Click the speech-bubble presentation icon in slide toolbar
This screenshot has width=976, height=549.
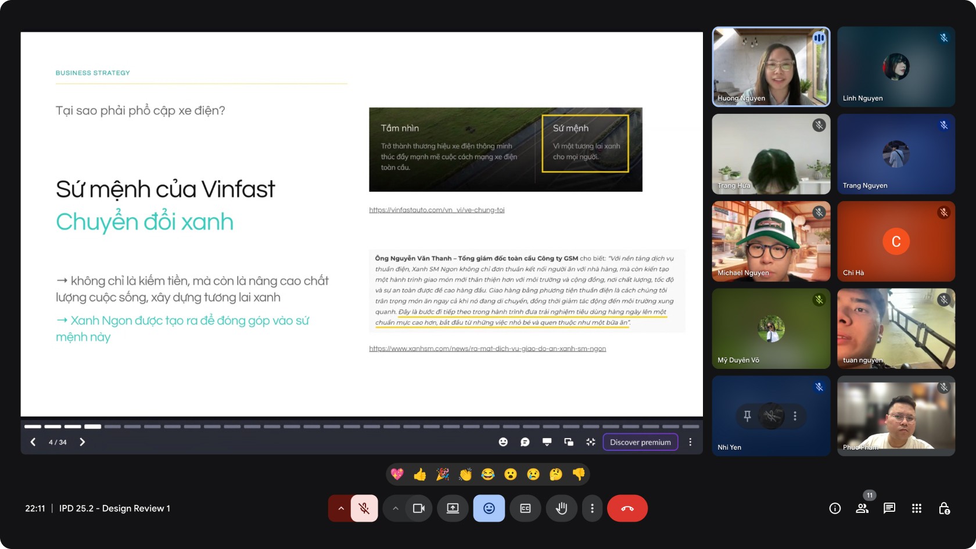point(547,442)
